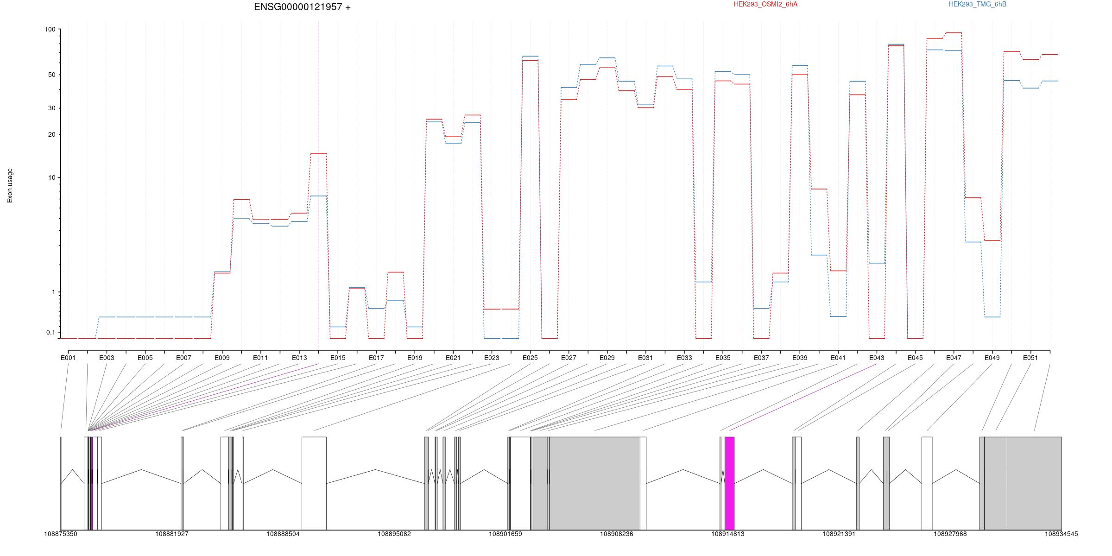
Task: Click exon label E023
Action: (492, 358)
